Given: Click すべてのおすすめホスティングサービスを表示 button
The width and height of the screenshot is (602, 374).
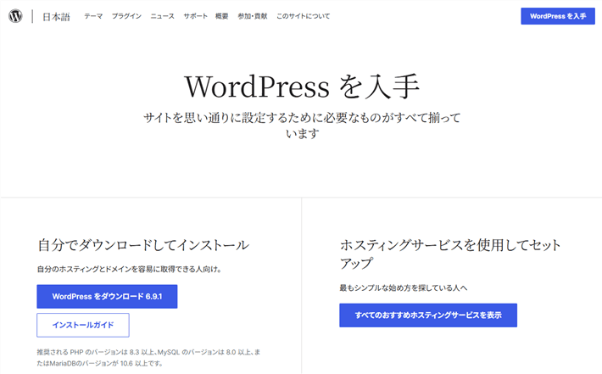Looking at the screenshot, I should coord(428,315).
